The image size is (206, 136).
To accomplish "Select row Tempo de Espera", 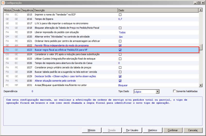I will (x=101, y=19).
